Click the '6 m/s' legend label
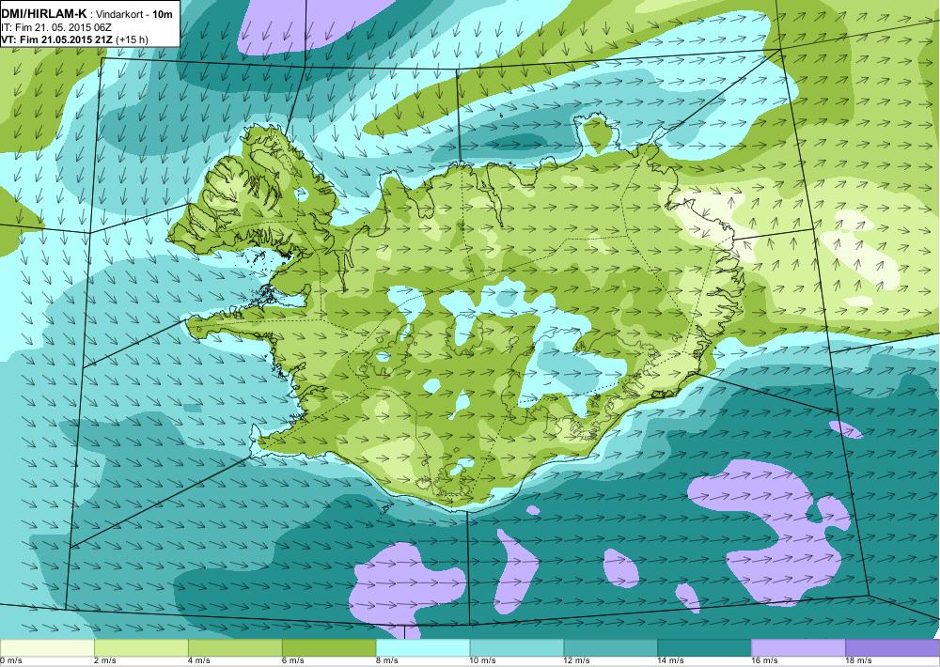 click(293, 661)
